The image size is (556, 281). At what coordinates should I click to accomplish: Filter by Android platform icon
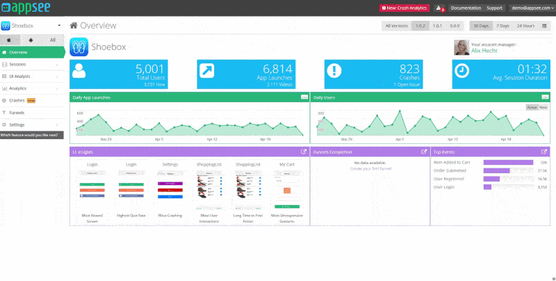[31, 40]
